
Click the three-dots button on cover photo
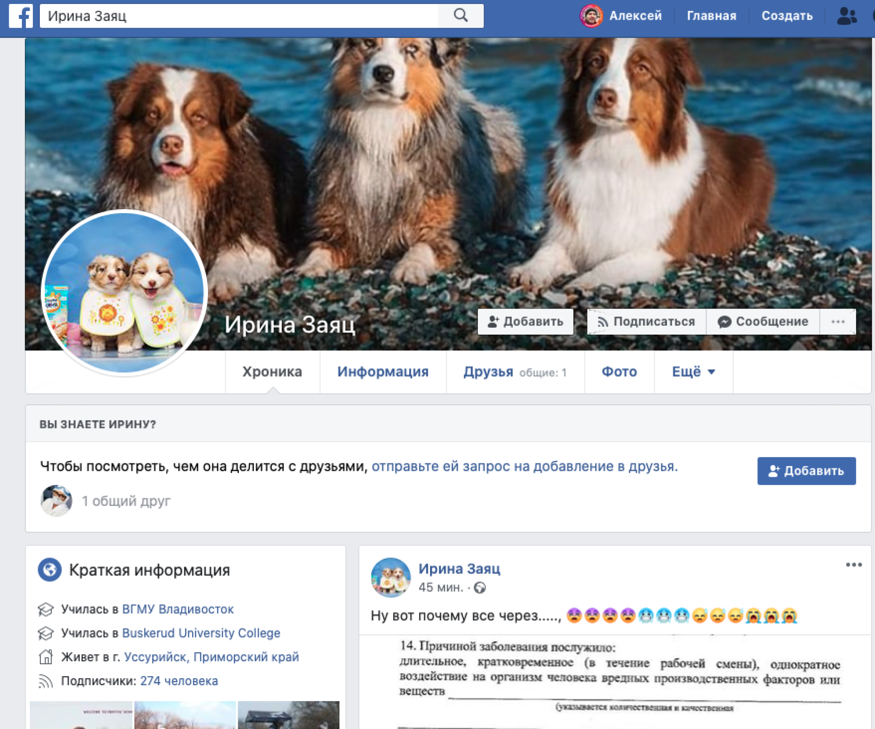click(838, 322)
